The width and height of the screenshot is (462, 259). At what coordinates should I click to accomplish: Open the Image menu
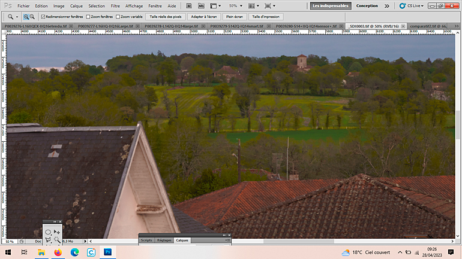click(59, 6)
